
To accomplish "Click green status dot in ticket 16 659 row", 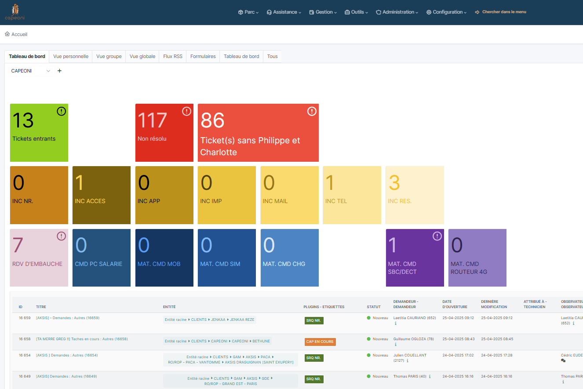I will pyautogui.click(x=369, y=318).
